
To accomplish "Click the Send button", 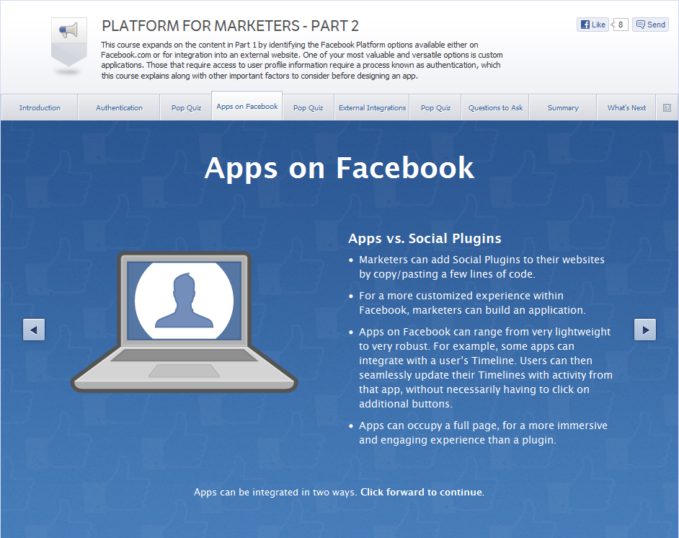I will point(650,25).
